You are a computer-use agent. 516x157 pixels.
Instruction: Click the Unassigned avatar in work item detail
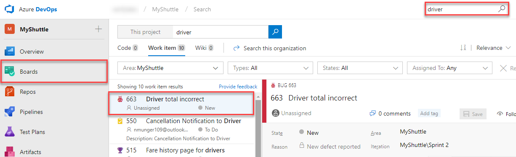(x=276, y=113)
